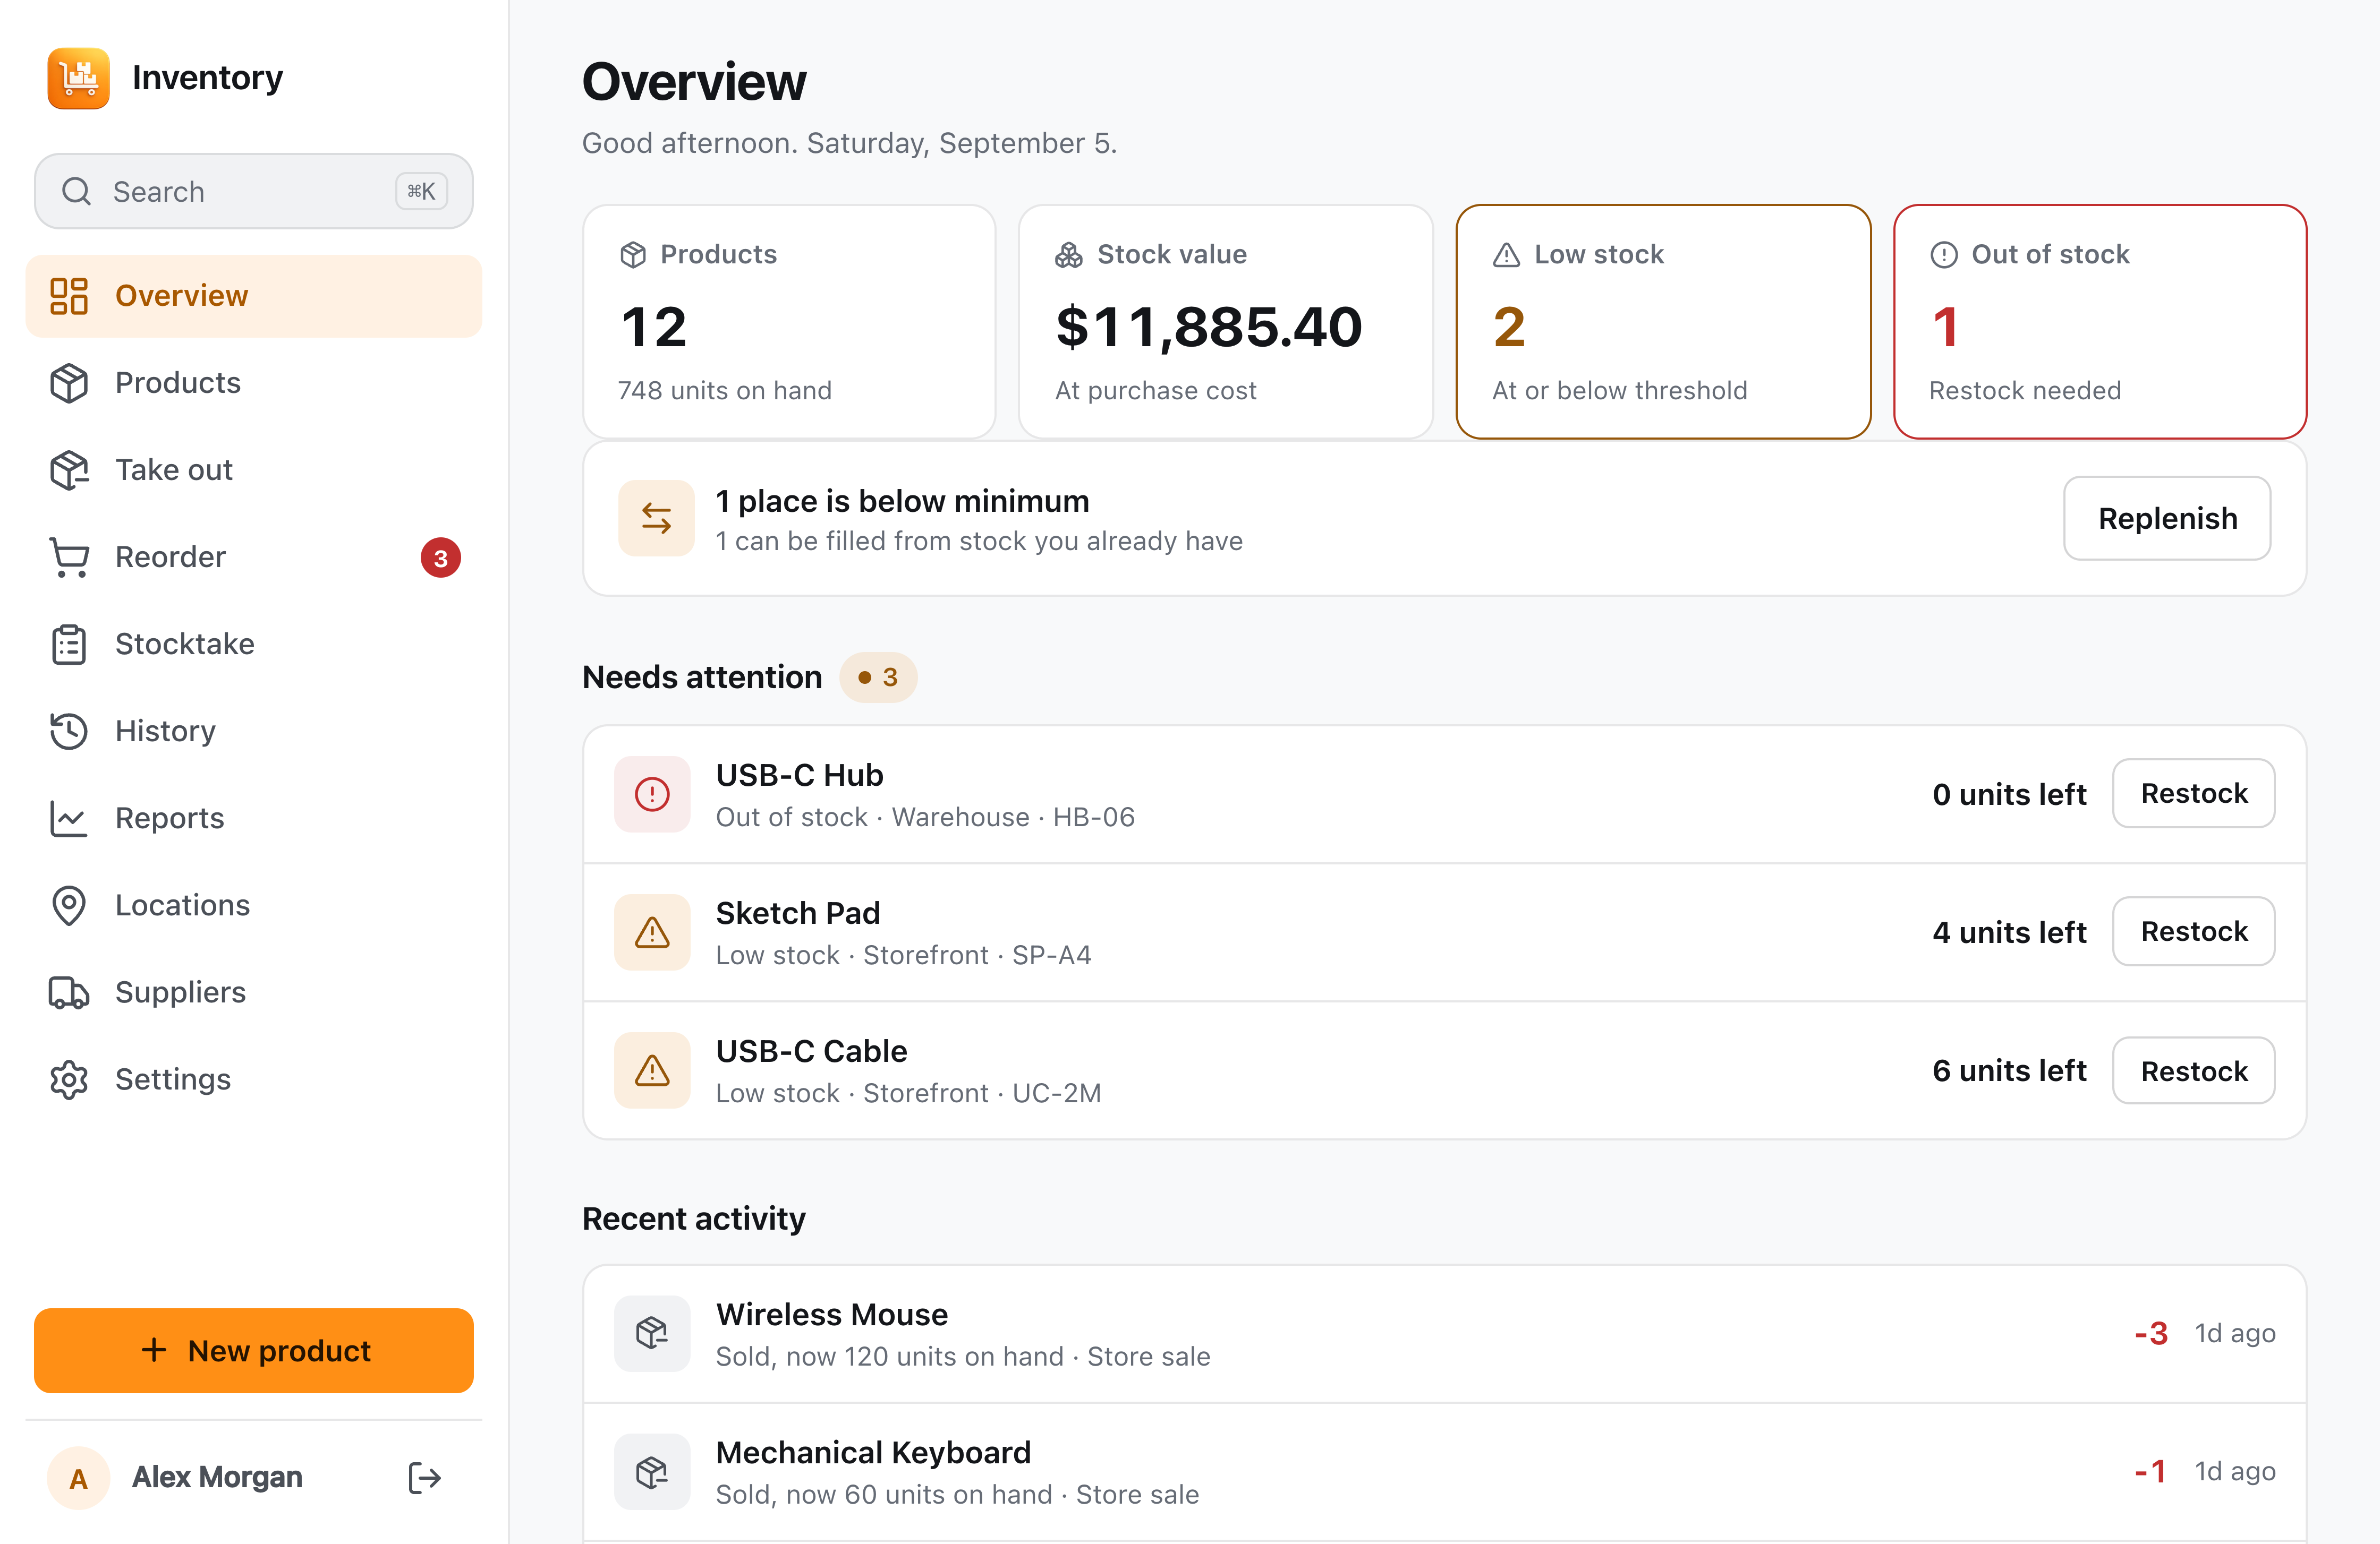
Task: Open the Out of stock summary card
Action: 2100,321
